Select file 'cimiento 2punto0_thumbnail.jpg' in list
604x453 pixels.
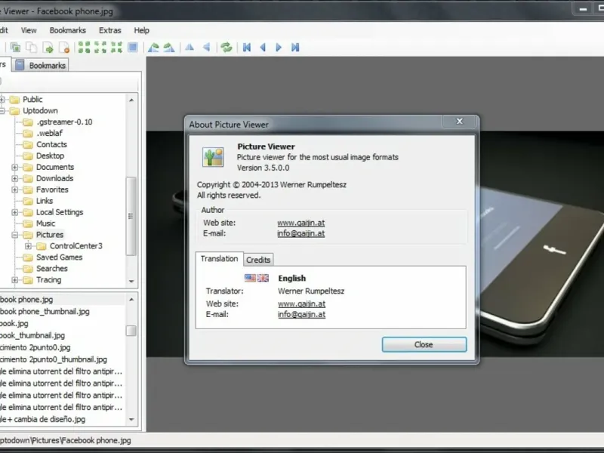(x=54, y=359)
